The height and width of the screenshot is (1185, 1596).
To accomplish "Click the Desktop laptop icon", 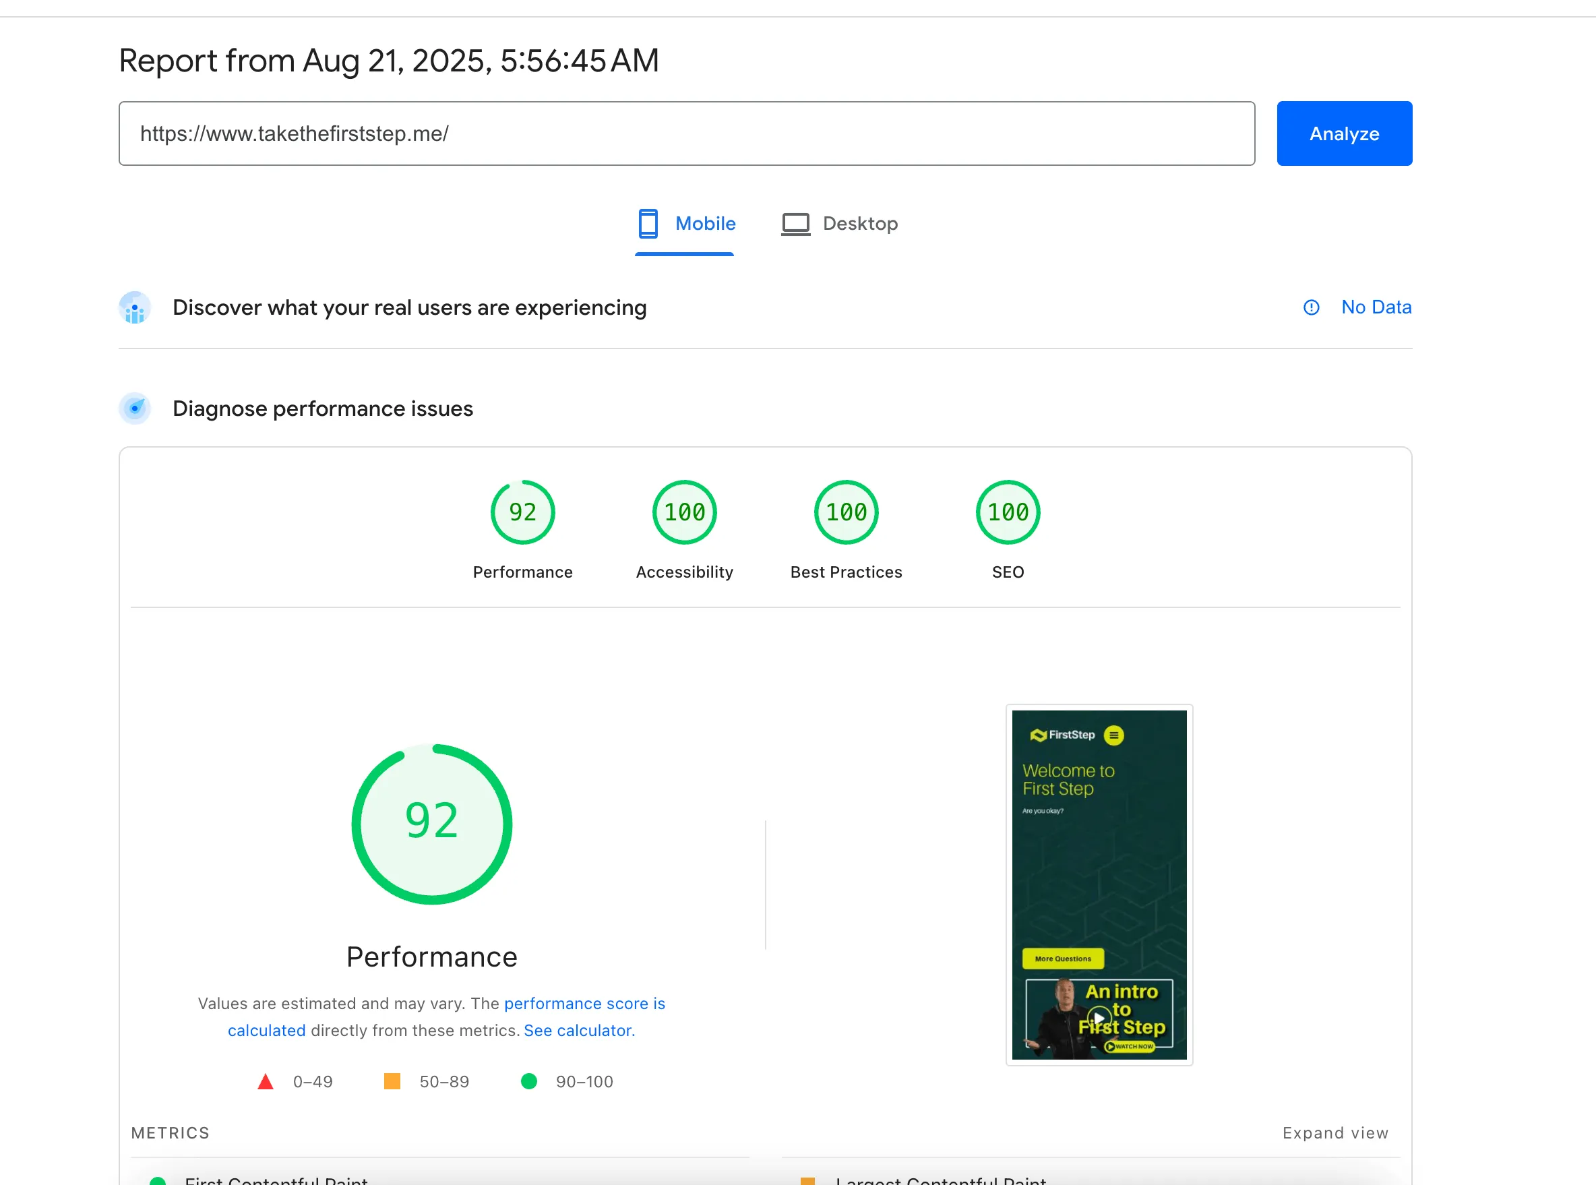I will click(x=795, y=224).
